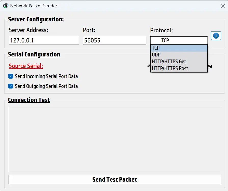The height and width of the screenshot is (191, 228).
Task: Select UDP in the protocol list
Action: (x=179, y=55)
